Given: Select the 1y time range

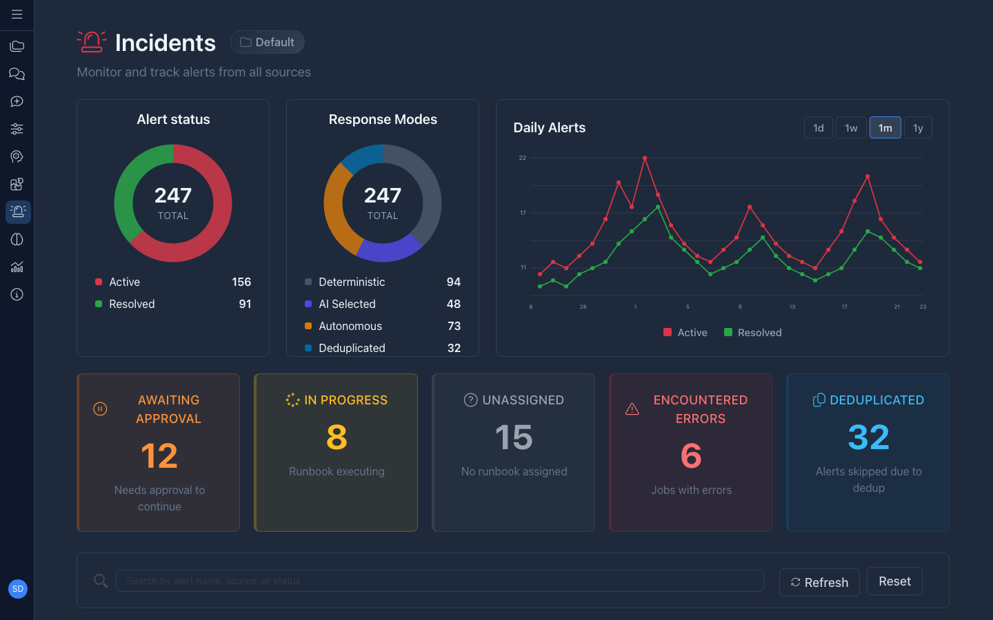Looking at the screenshot, I should pyautogui.click(x=918, y=127).
